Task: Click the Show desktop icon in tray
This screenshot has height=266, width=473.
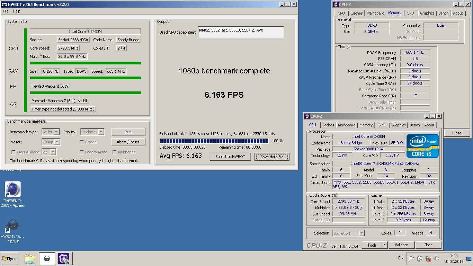Action: pyautogui.click(x=469, y=258)
